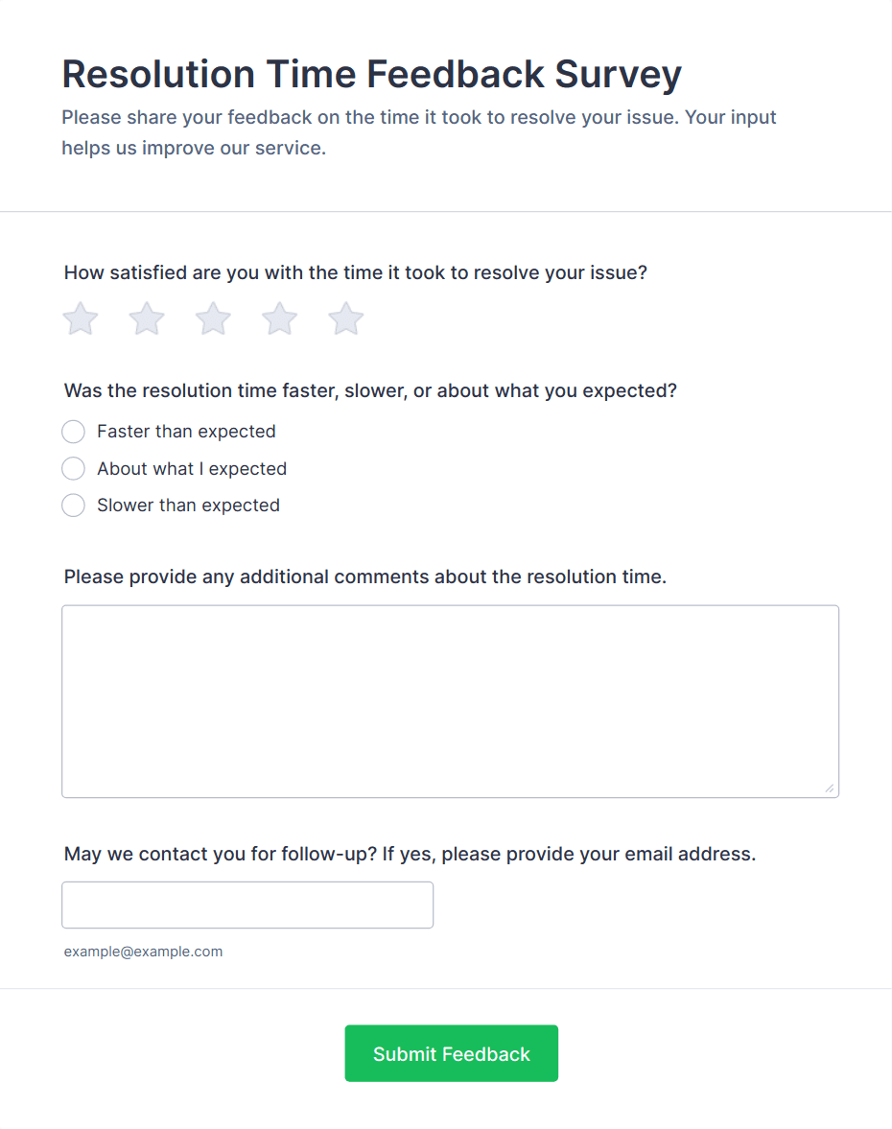
Task: Pick the 'Slower than expected' radio button
Action: [74, 506]
